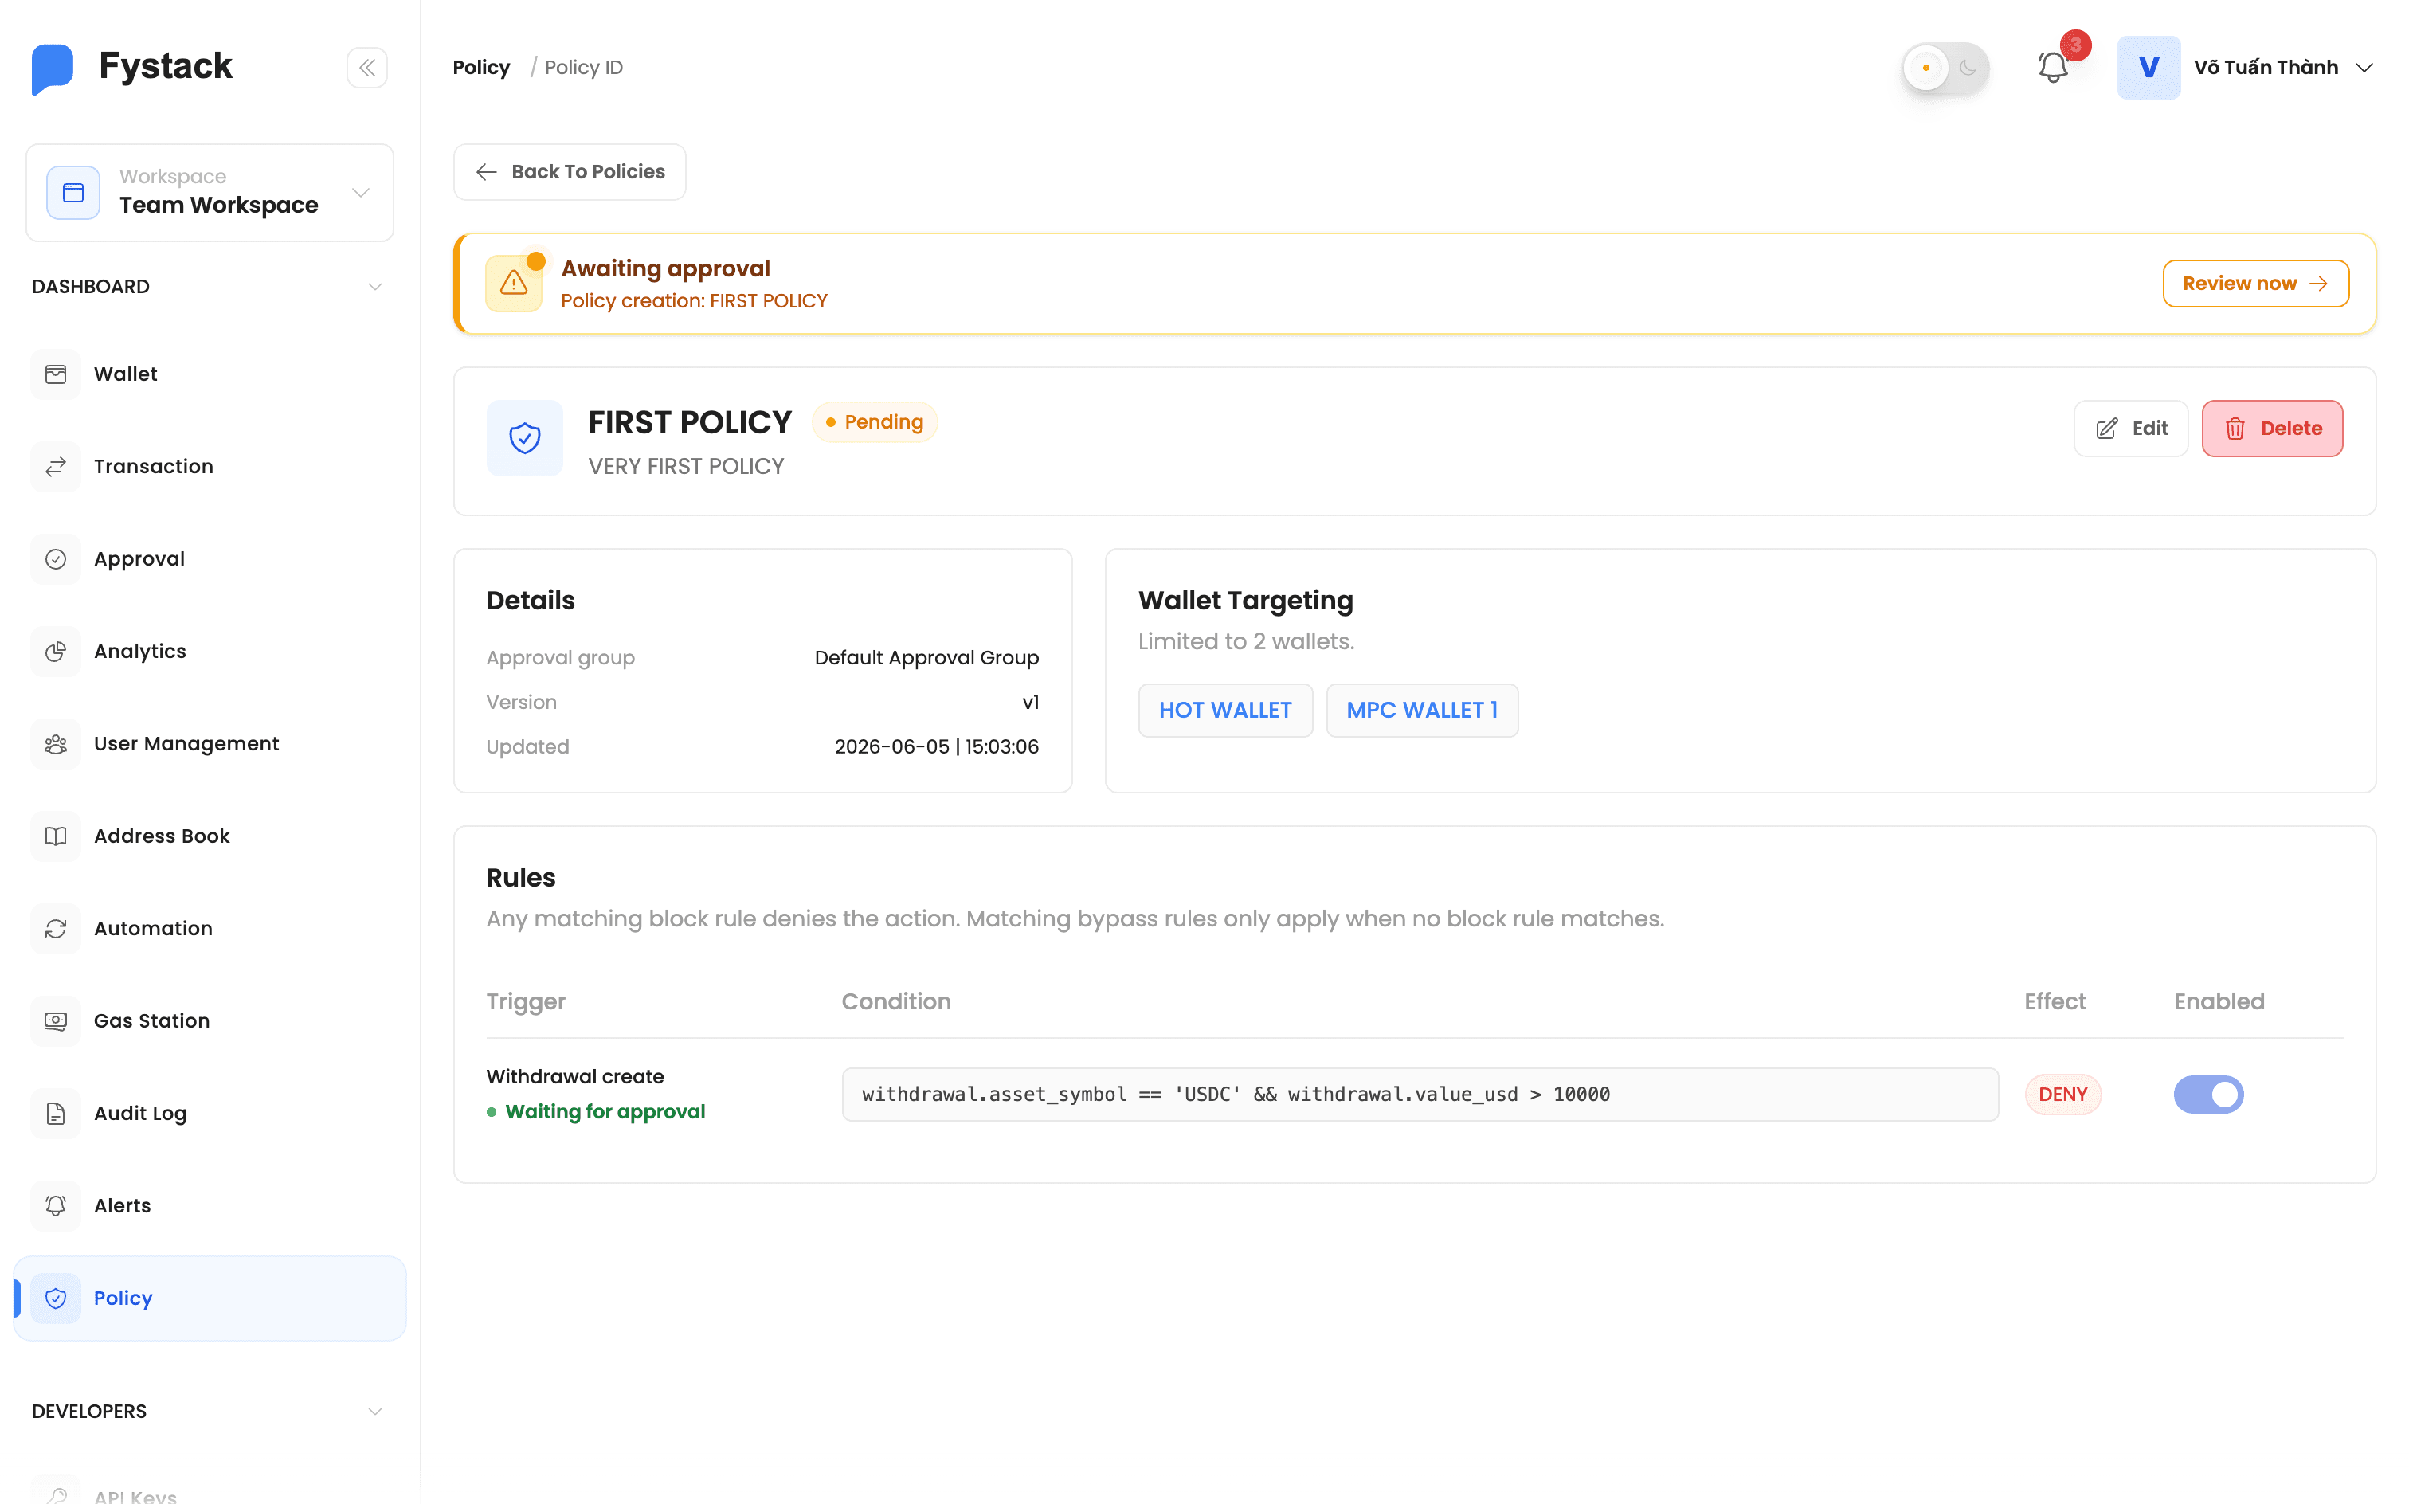Click the user avatar V
This screenshot has width=2409, height=1512.
click(x=2148, y=67)
